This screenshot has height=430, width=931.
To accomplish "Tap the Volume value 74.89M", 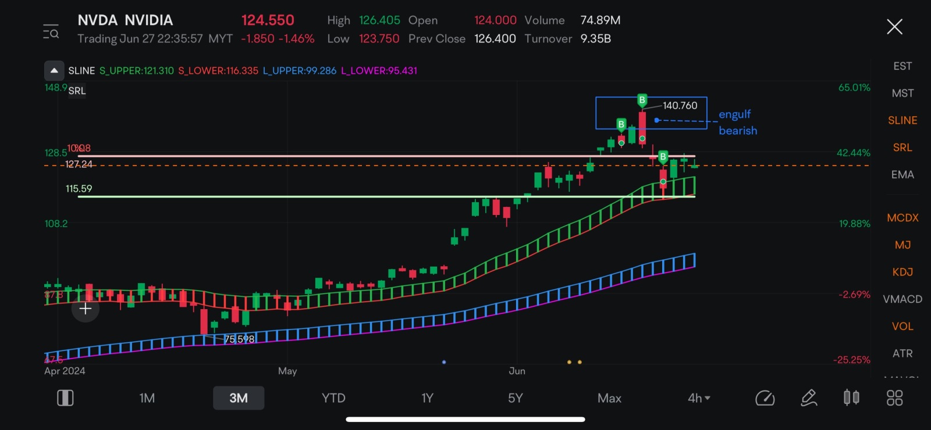I will [600, 20].
